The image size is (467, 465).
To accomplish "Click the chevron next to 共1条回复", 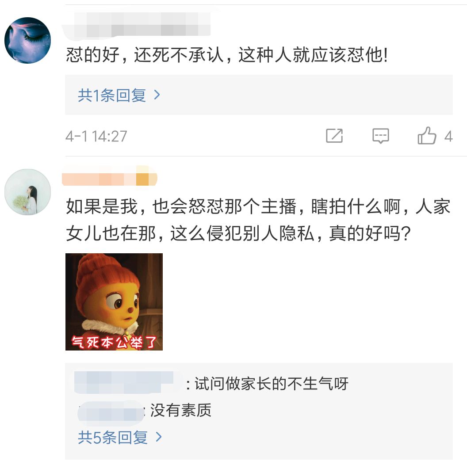I will pyautogui.click(x=157, y=95).
